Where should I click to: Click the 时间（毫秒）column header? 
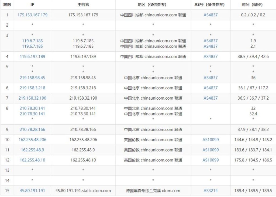point(252,4)
